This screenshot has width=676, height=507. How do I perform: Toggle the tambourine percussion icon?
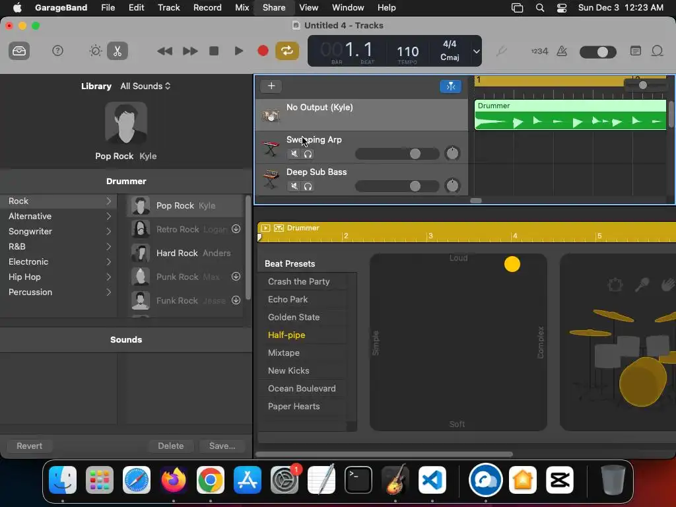click(x=615, y=285)
